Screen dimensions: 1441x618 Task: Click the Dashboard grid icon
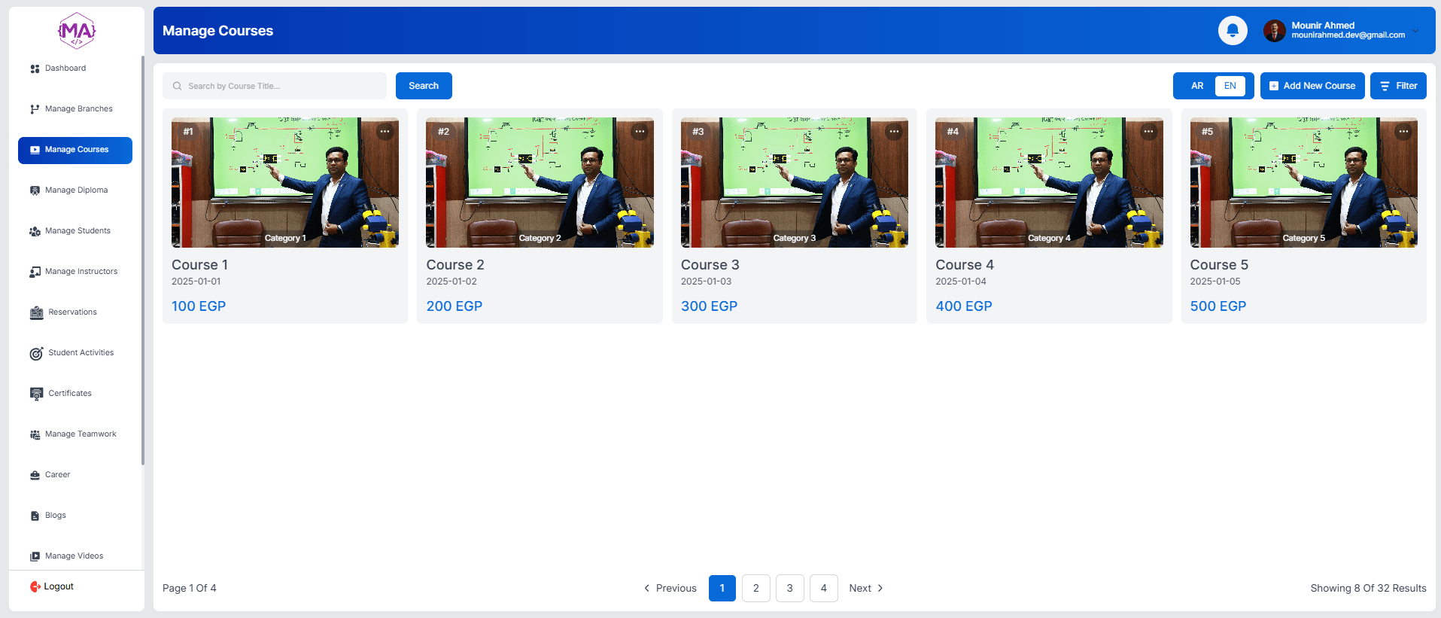35,68
